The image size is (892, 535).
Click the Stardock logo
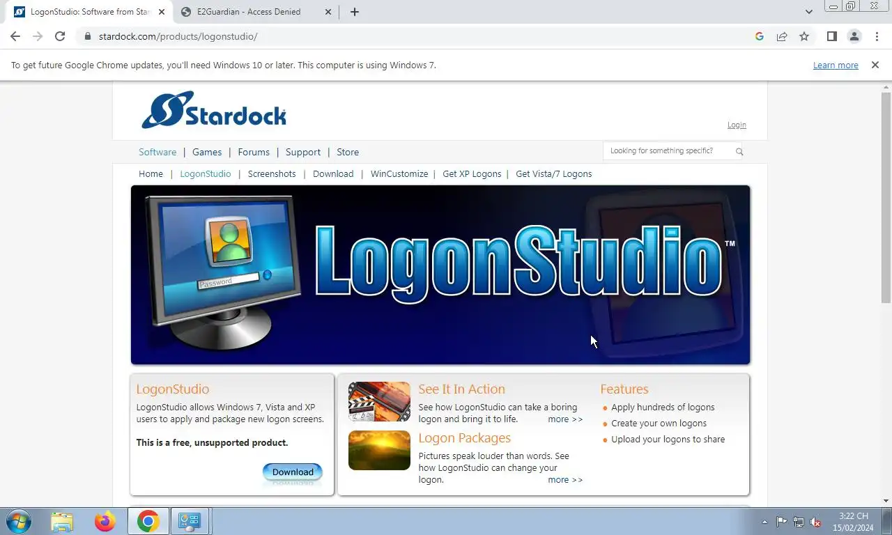click(x=214, y=110)
